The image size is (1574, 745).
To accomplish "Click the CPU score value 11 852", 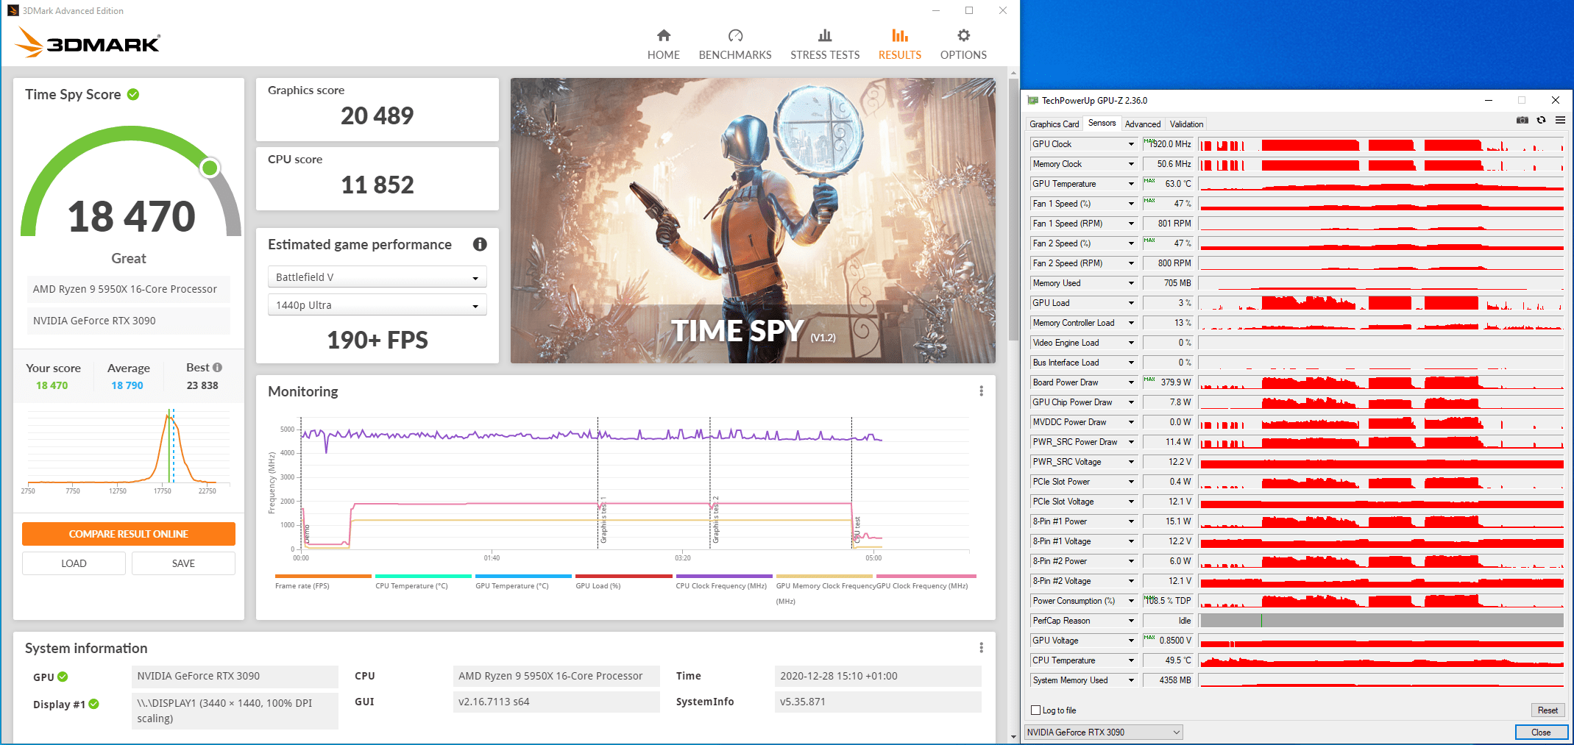I will (377, 185).
